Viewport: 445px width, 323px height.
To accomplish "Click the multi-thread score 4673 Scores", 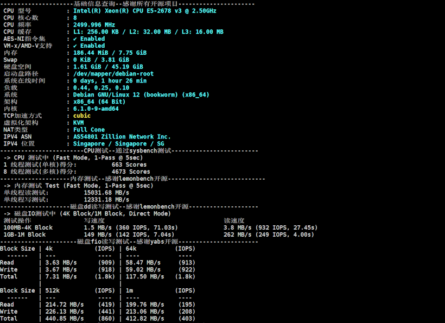I will coord(131,172).
